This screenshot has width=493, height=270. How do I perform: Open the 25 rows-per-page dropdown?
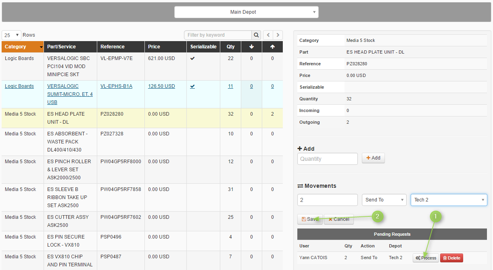tap(12, 35)
